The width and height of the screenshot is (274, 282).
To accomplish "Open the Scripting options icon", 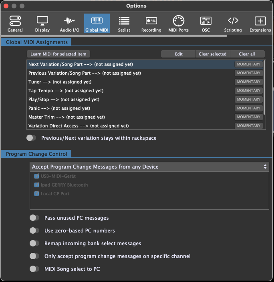I will [233, 24].
